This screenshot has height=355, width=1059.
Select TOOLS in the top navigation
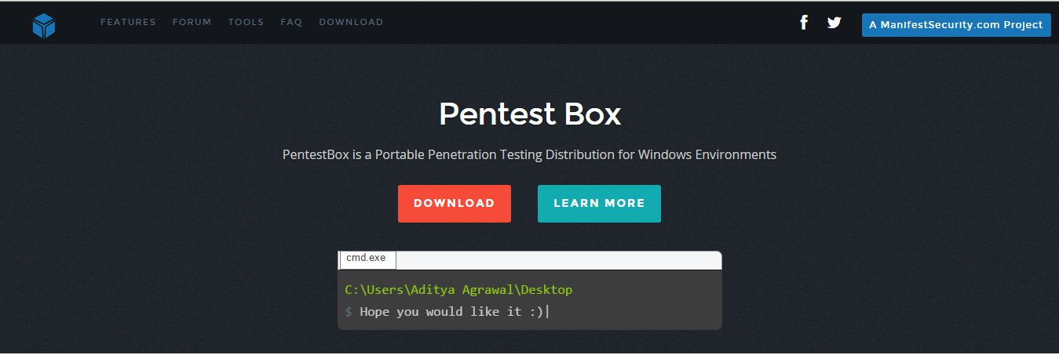(246, 22)
